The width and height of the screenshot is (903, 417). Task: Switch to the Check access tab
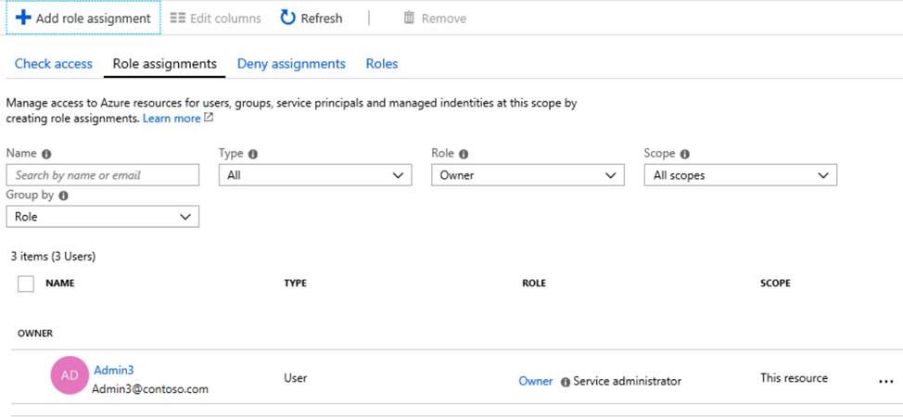[54, 64]
